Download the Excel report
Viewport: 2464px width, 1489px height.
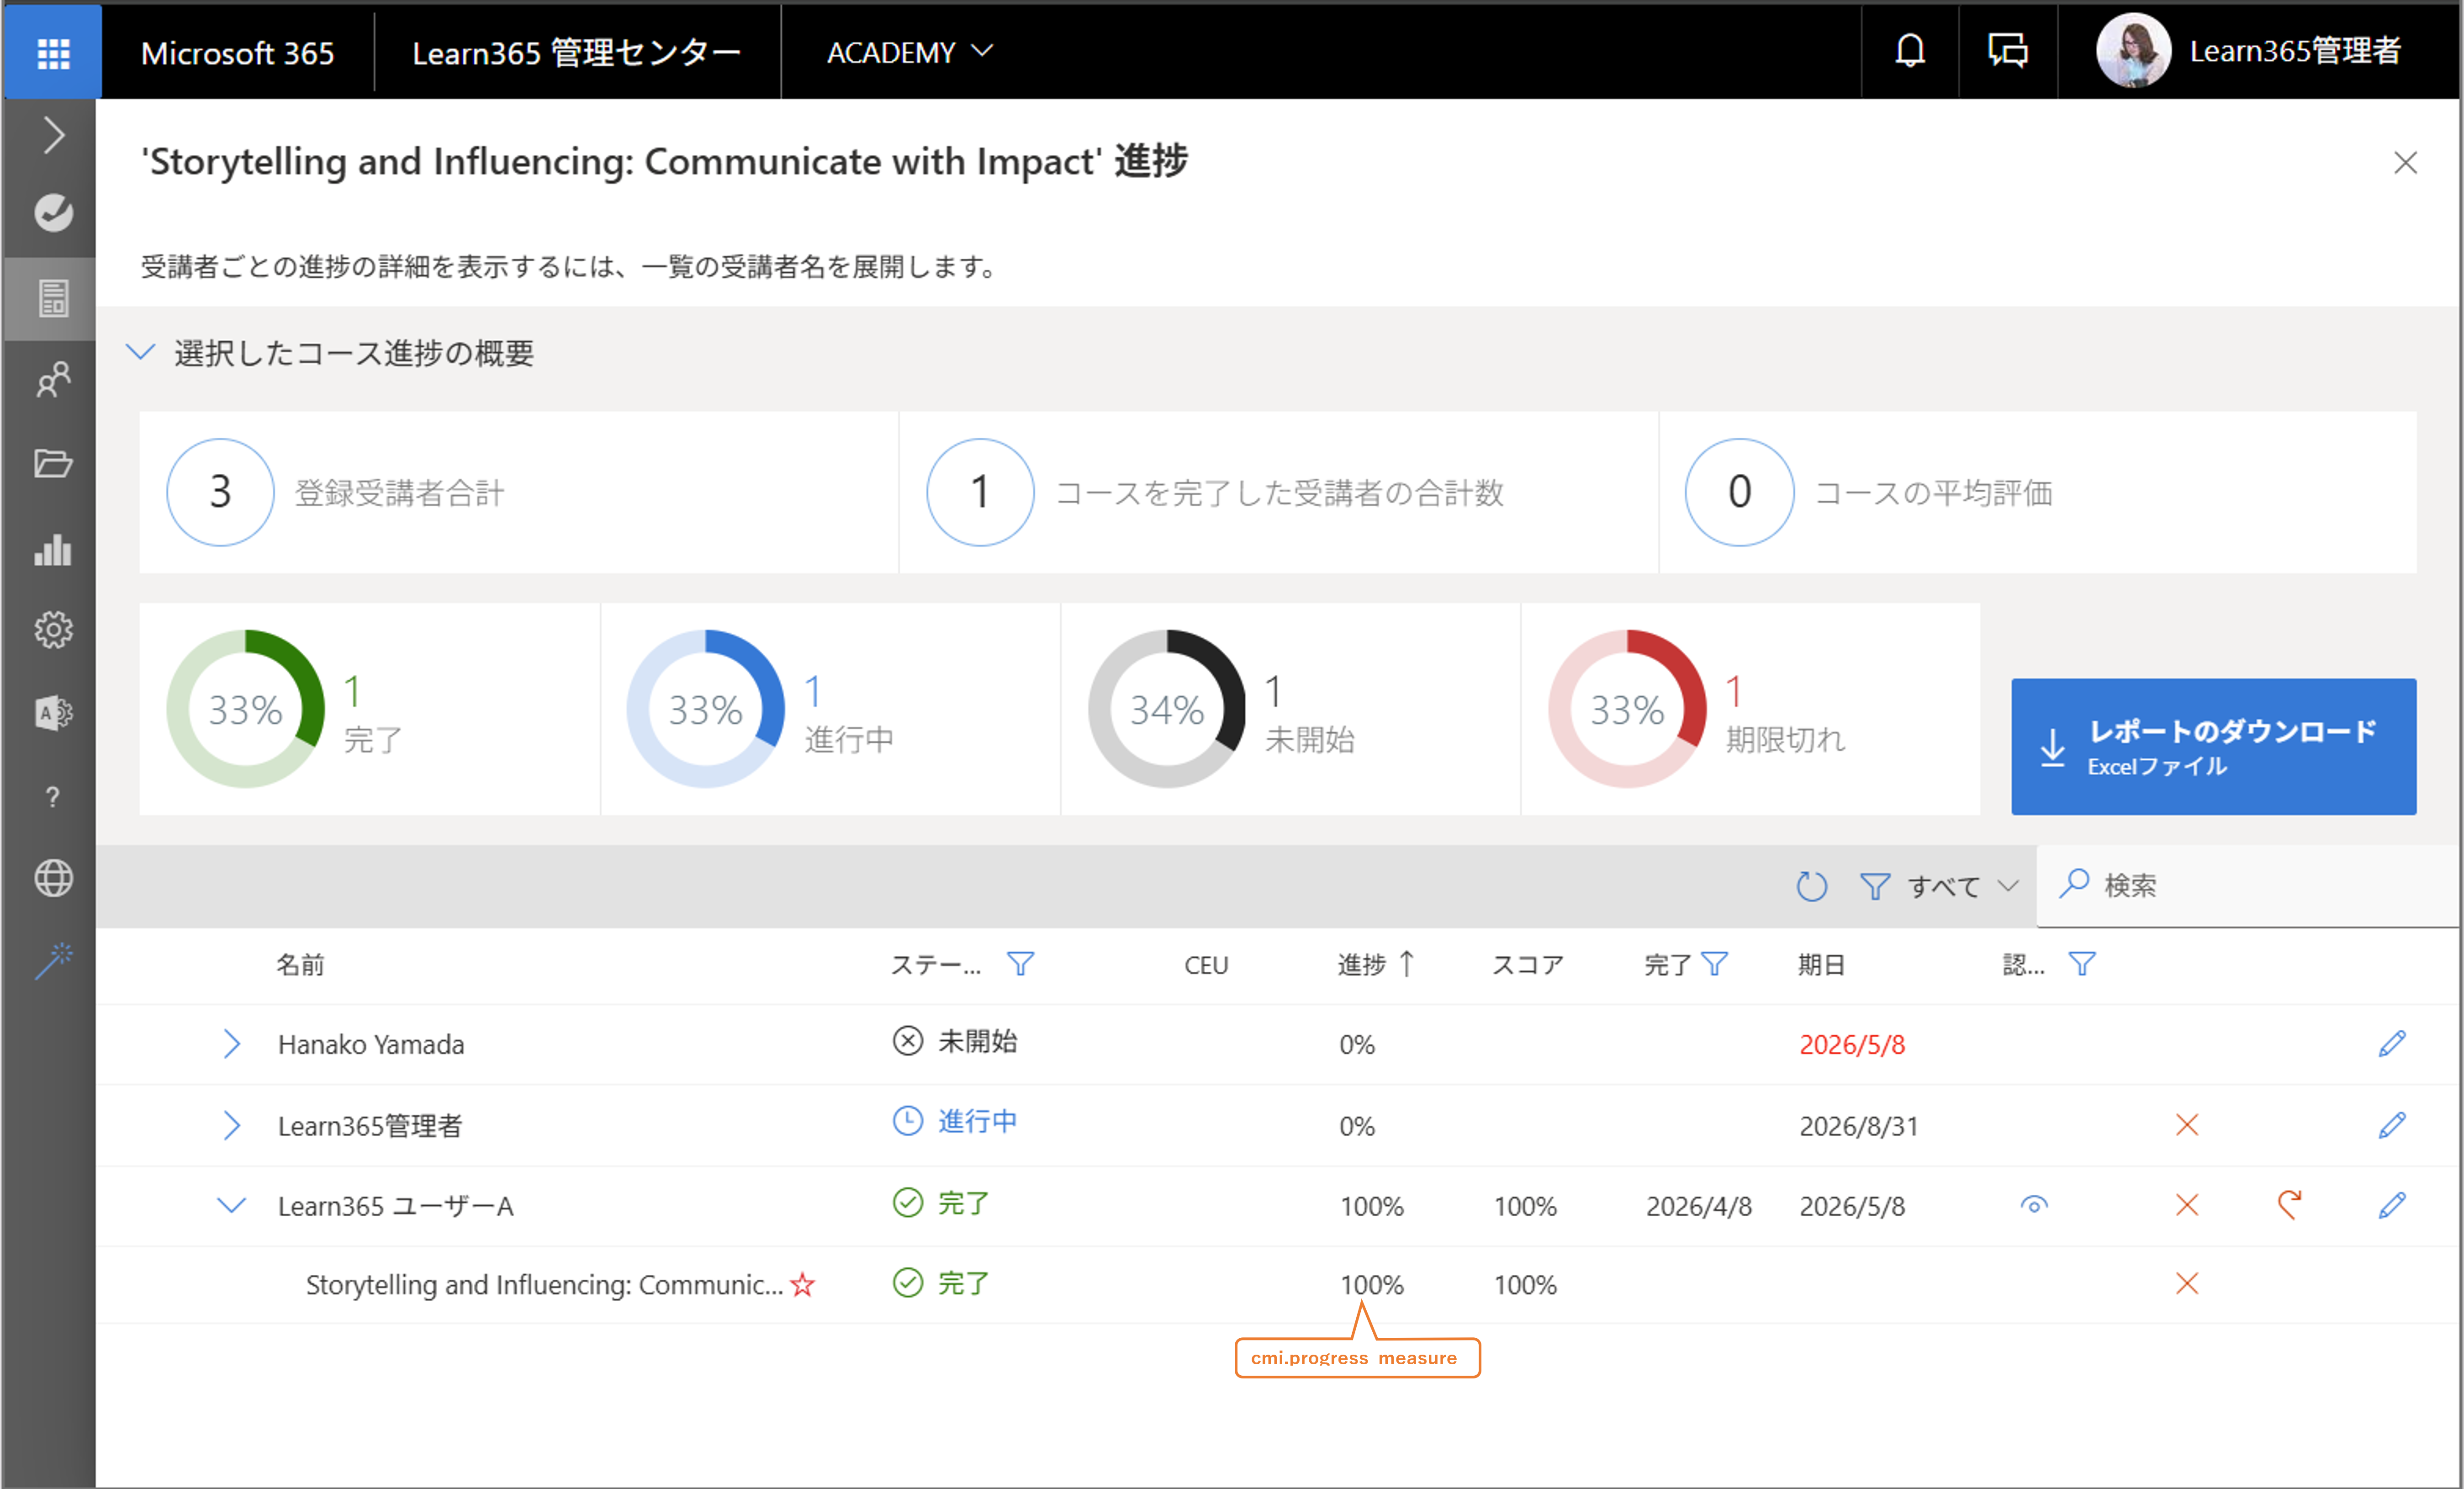tap(2213, 747)
